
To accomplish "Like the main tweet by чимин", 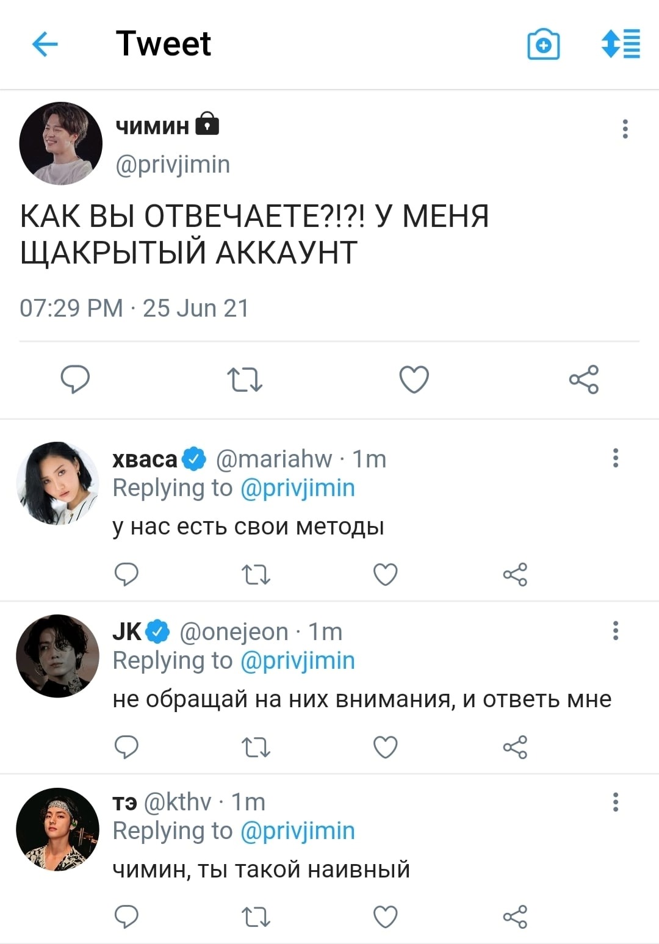I will [x=414, y=379].
